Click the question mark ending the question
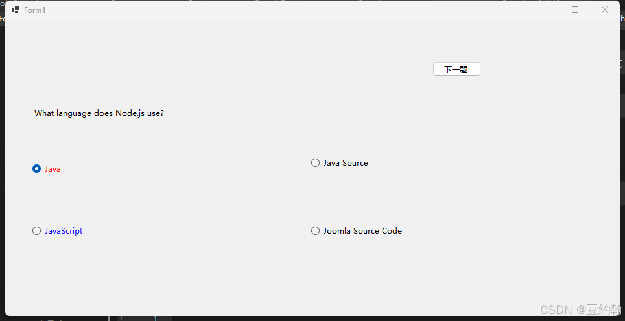This screenshot has width=625, height=321. pos(162,113)
